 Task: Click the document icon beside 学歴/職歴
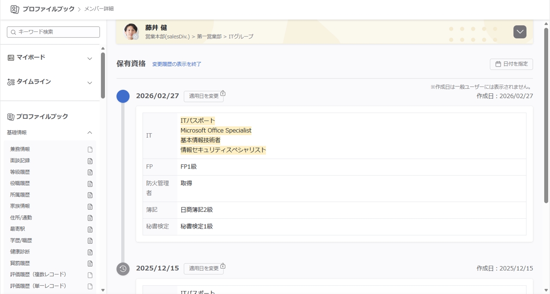(90, 241)
